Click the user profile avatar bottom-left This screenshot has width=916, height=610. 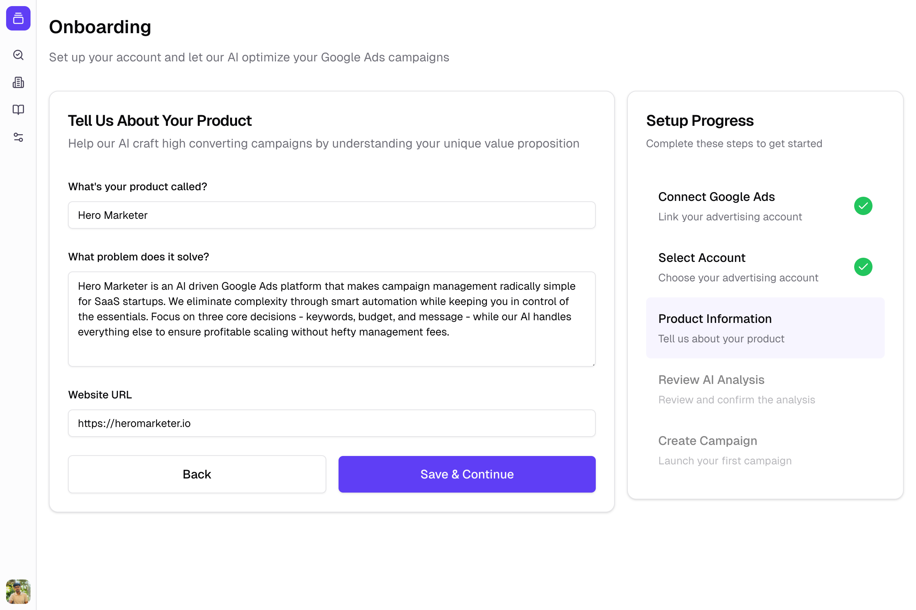point(18,591)
